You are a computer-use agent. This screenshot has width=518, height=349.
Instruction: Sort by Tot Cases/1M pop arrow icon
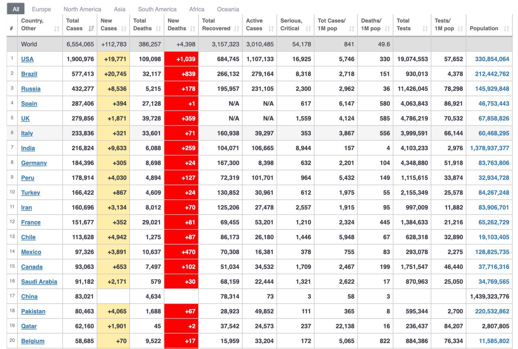(x=351, y=29)
